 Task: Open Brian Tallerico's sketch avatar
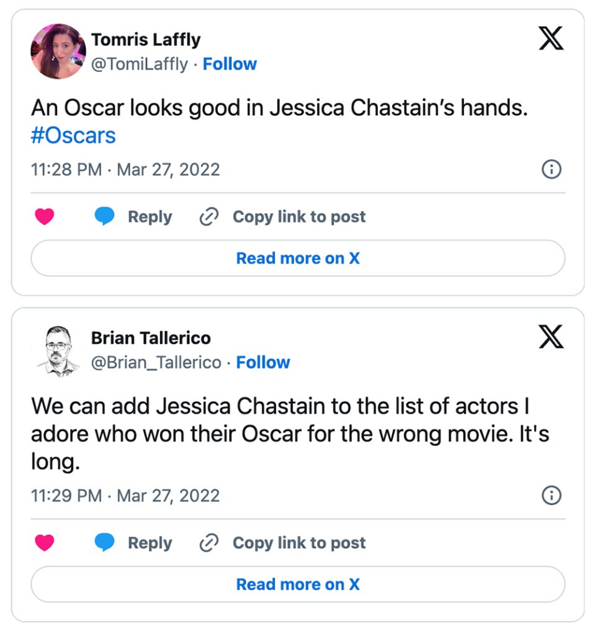[x=58, y=351]
